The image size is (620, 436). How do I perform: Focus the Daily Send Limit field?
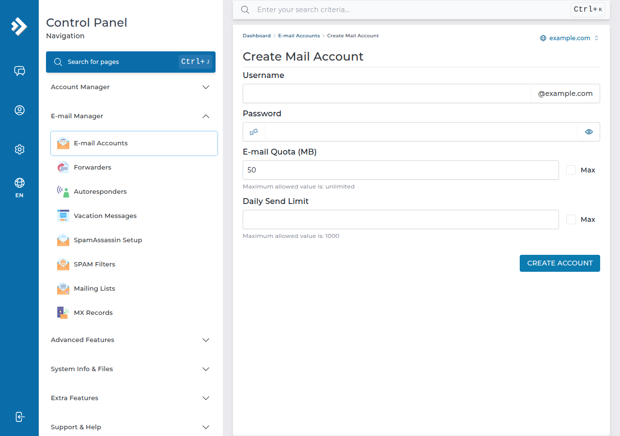click(x=401, y=219)
